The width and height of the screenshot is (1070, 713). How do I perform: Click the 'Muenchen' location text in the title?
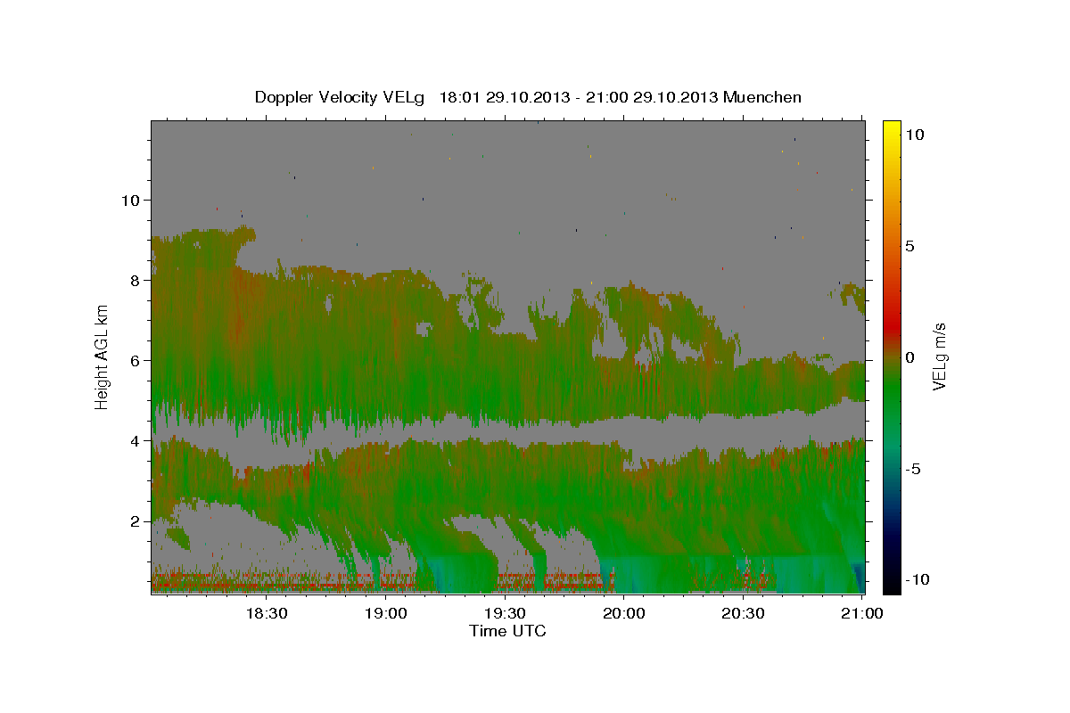tap(763, 97)
